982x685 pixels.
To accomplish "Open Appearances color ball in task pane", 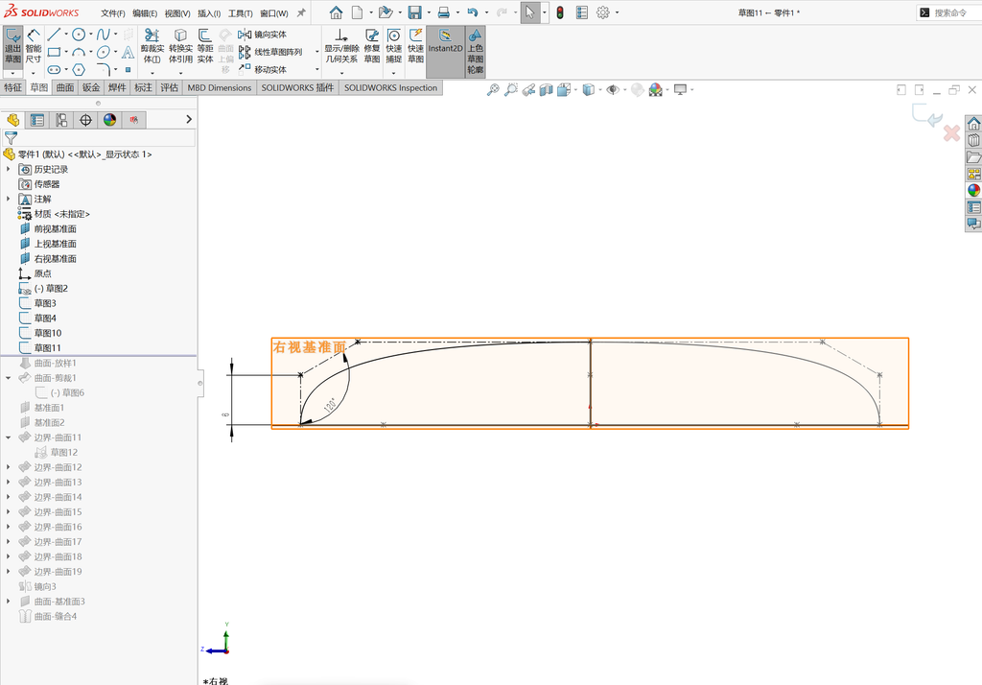I will 974,190.
